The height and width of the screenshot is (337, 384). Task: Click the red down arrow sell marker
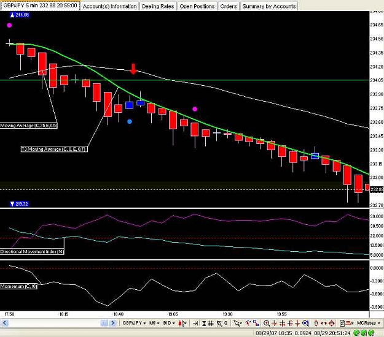pos(133,69)
